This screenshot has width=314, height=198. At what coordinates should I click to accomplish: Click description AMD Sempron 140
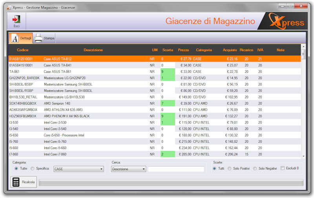(x=57, y=104)
